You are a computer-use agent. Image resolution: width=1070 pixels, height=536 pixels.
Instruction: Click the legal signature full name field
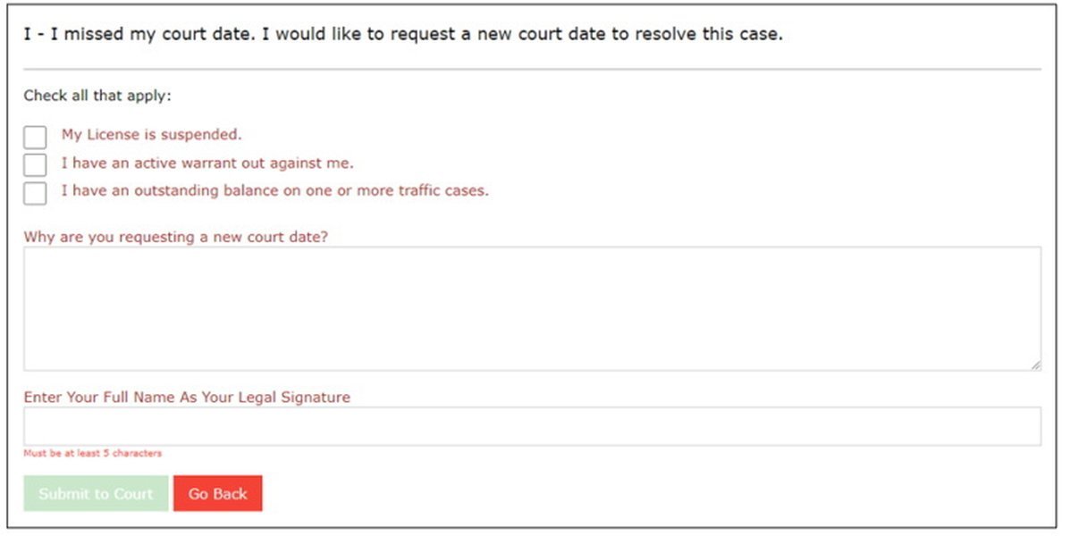click(532, 426)
